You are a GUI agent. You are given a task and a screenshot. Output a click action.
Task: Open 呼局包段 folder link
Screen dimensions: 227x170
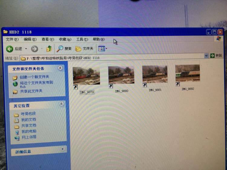(28, 114)
